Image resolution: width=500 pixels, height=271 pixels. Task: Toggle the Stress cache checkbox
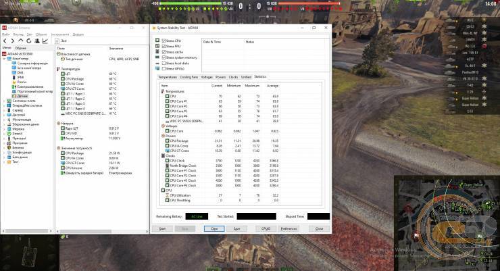(x=164, y=51)
